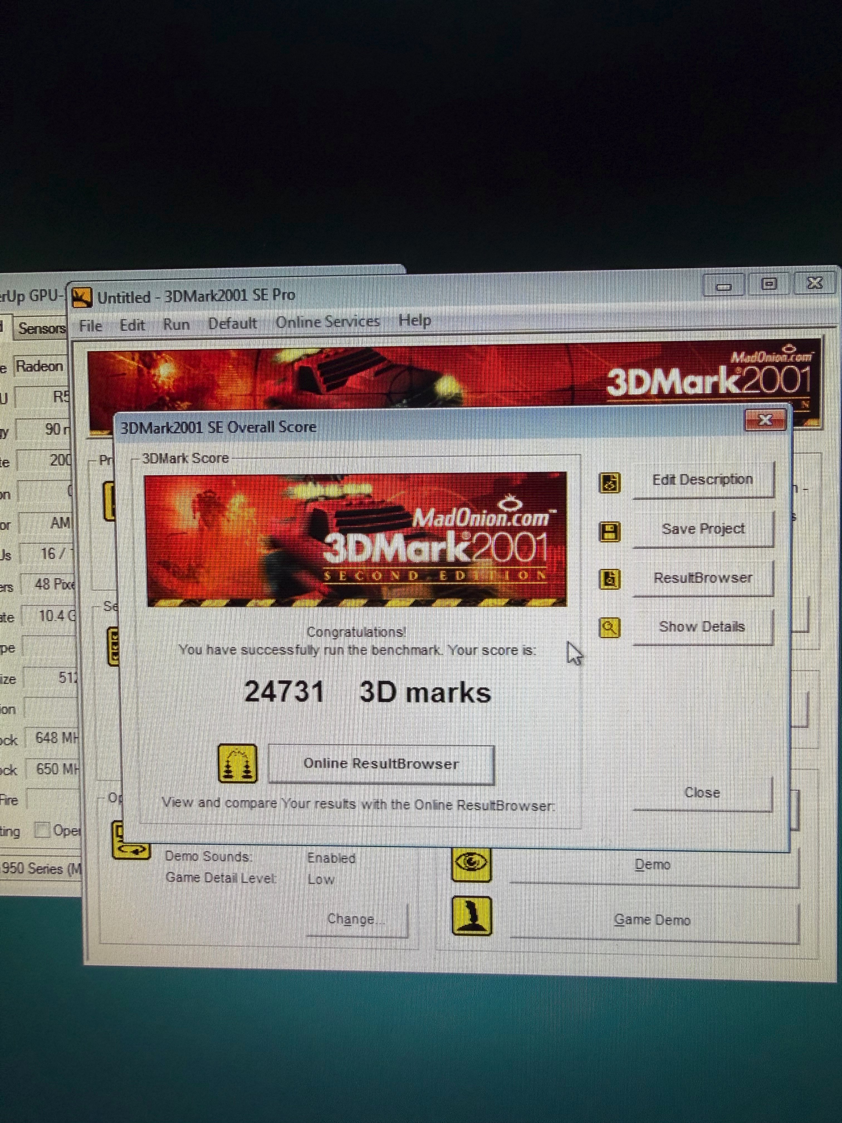Click the "Game Detail Level:" label

[221, 878]
